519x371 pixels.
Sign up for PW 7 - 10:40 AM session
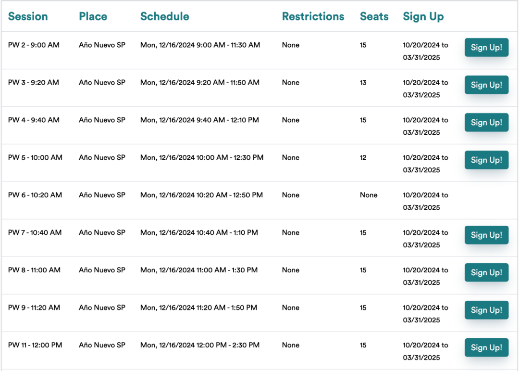point(486,235)
